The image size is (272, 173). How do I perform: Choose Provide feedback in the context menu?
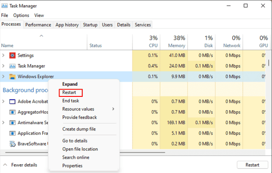(x=79, y=117)
